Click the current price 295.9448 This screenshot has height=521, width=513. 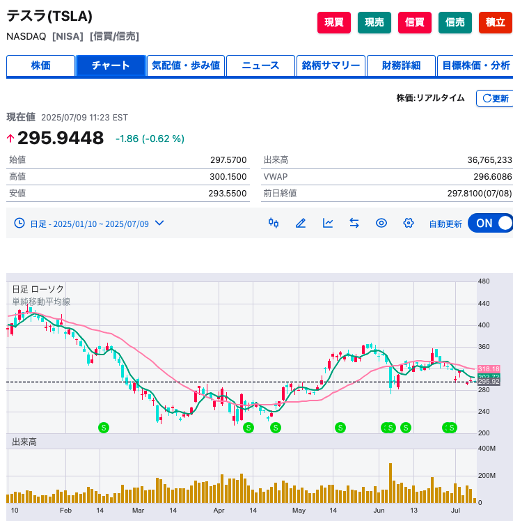[x=61, y=138]
